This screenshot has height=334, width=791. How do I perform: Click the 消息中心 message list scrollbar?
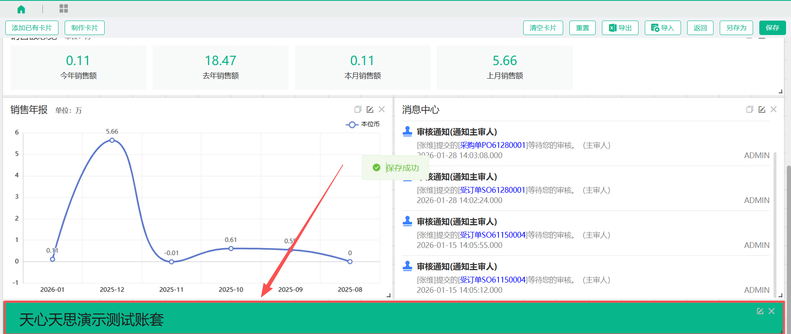(775, 222)
